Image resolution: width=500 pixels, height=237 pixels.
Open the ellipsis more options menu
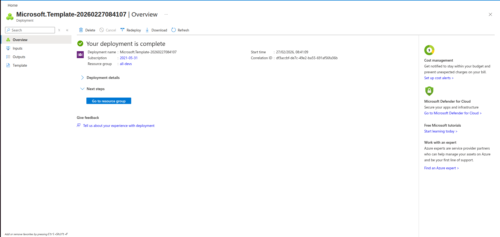point(166,14)
